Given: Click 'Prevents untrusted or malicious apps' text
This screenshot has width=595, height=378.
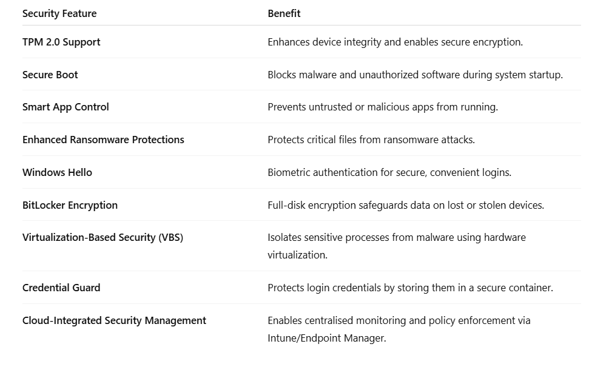Looking at the screenshot, I should [382, 107].
